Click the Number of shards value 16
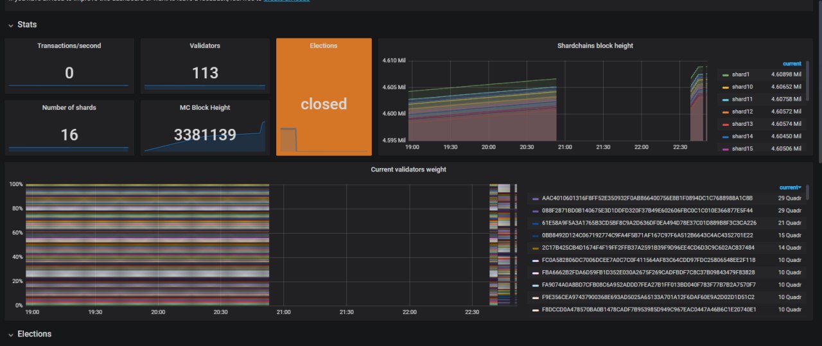The image size is (822, 346). click(x=69, y=135)
